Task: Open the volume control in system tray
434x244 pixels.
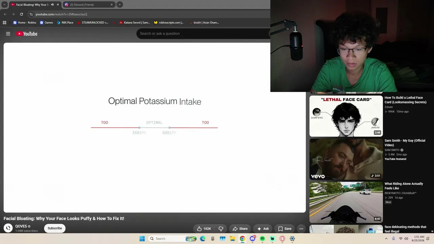Action: [x=406, y=239]
